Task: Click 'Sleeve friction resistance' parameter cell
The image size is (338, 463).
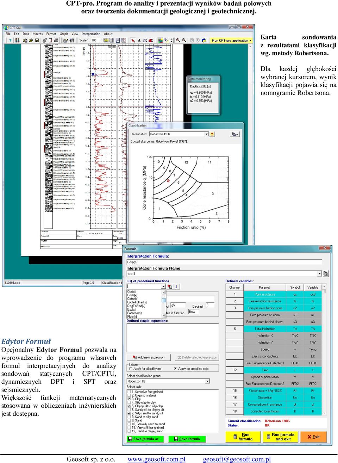Action: 265,301
